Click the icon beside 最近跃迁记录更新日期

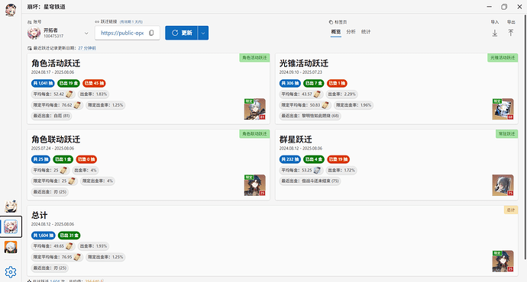click(x=30, y=48)
